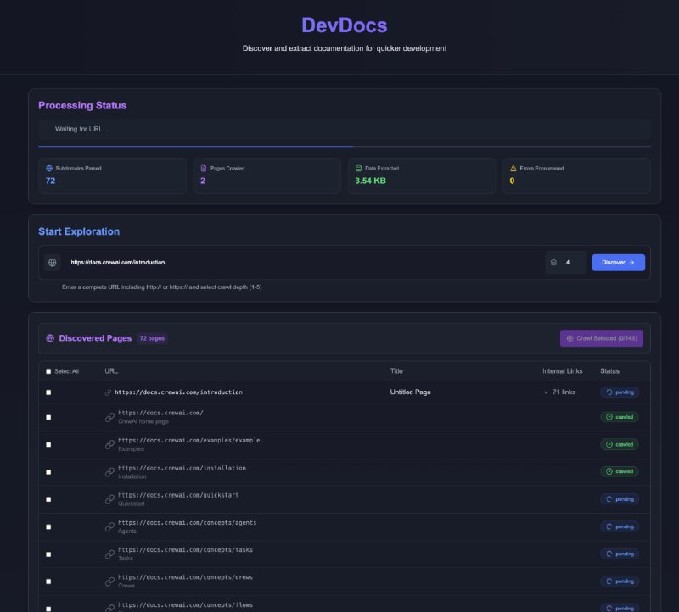Image resolution: width=679 pixels, height=612 pixels.
Task: Click the Data Extracted icon
Action: pos(357,167)
